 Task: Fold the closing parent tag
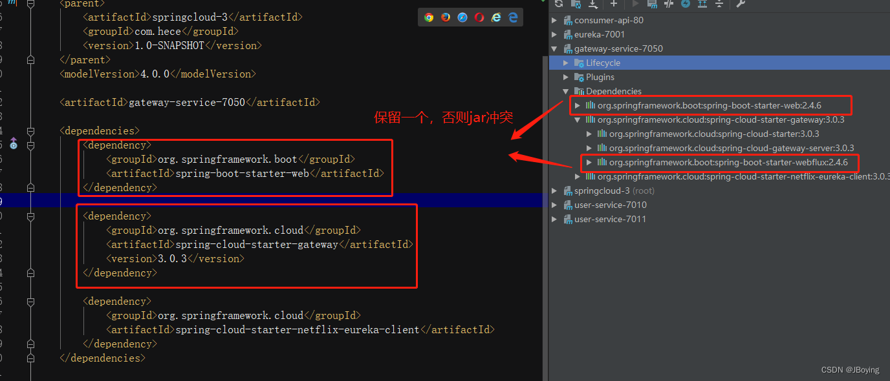coord(30,59)
